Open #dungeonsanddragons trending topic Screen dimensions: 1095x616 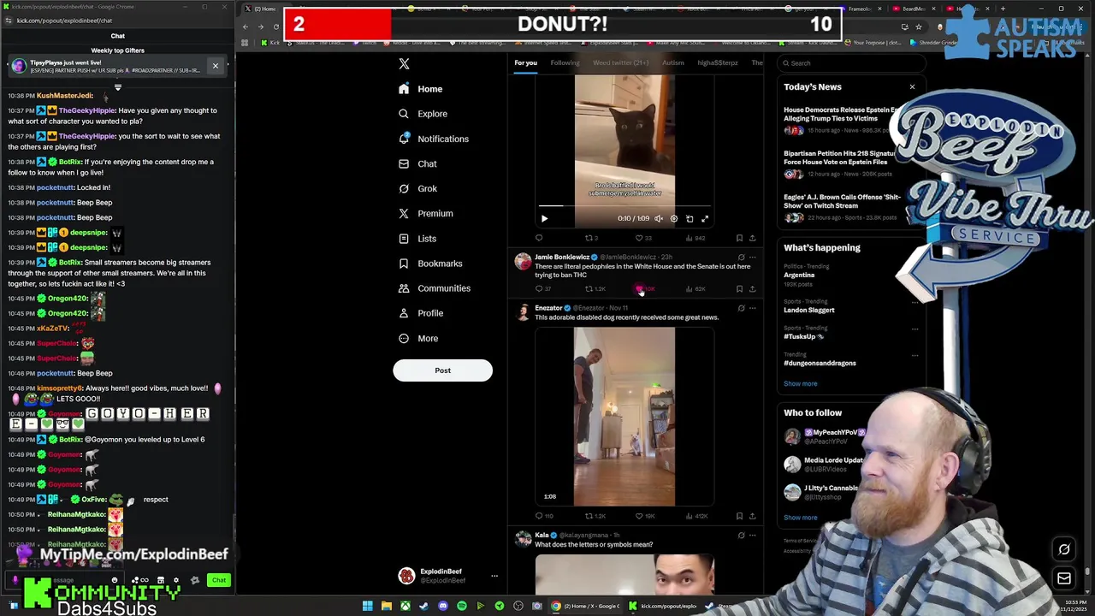820,363
